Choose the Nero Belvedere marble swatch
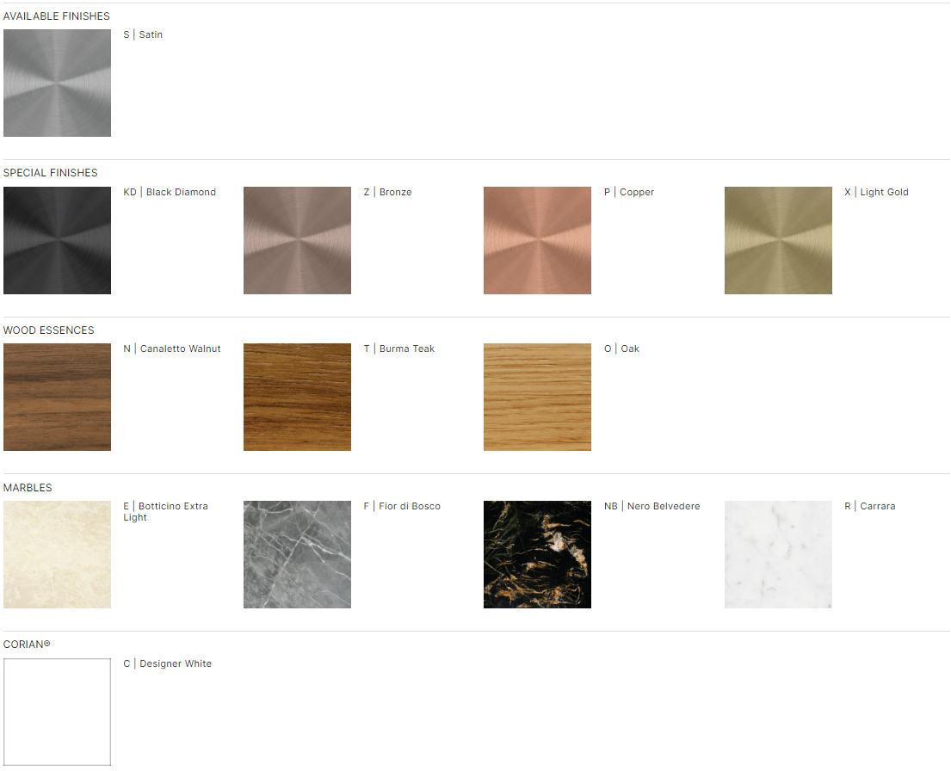 click(537, 554)
